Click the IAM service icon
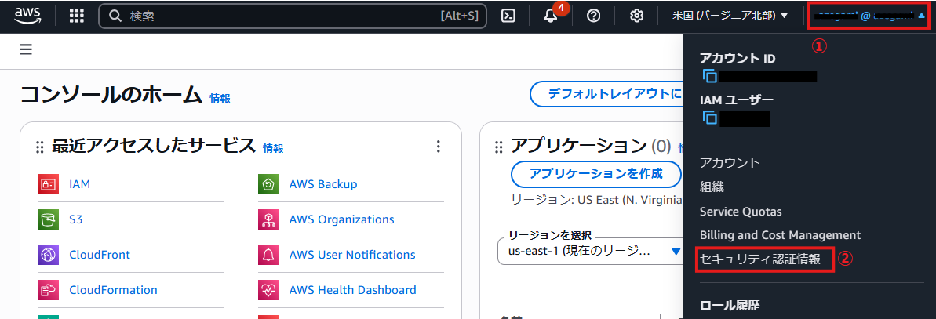The image size is (936, 319). [x=47, y=184]
